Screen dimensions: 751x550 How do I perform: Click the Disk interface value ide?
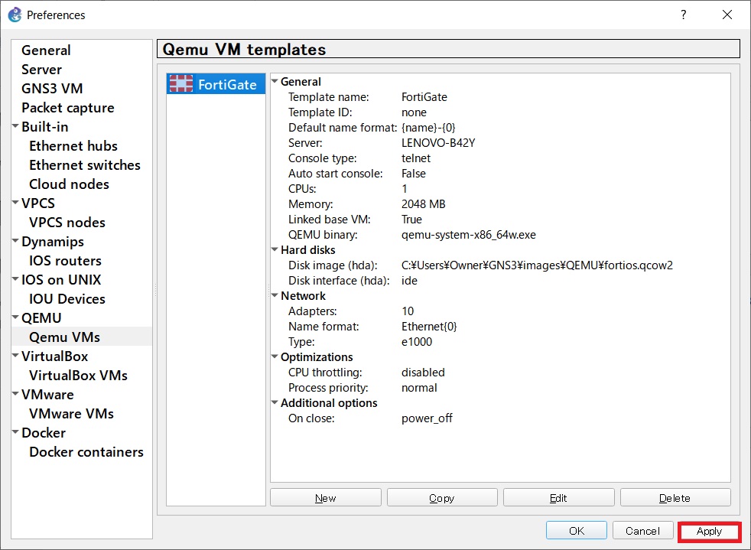[409, 281]
